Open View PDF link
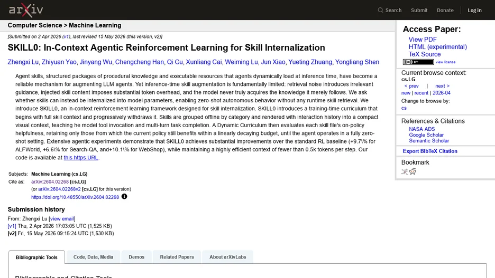 423,40
